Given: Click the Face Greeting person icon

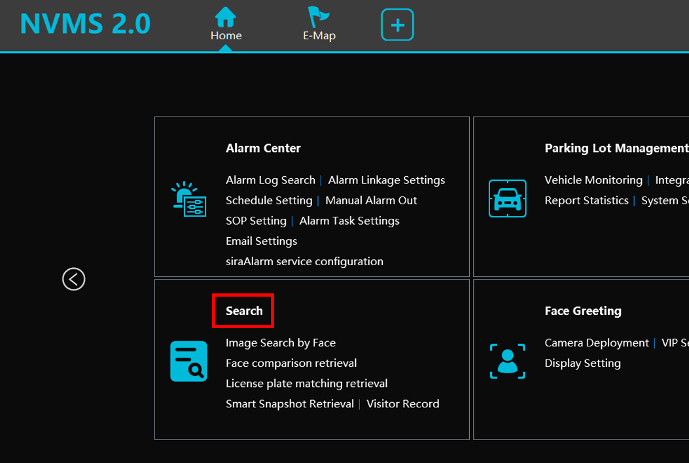Looking at the screenshot, I should pos(507,361).
